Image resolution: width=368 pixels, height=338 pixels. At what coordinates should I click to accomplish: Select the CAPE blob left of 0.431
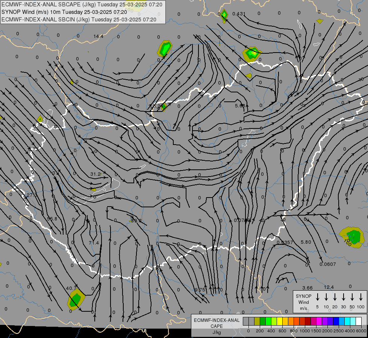[224, 15]
